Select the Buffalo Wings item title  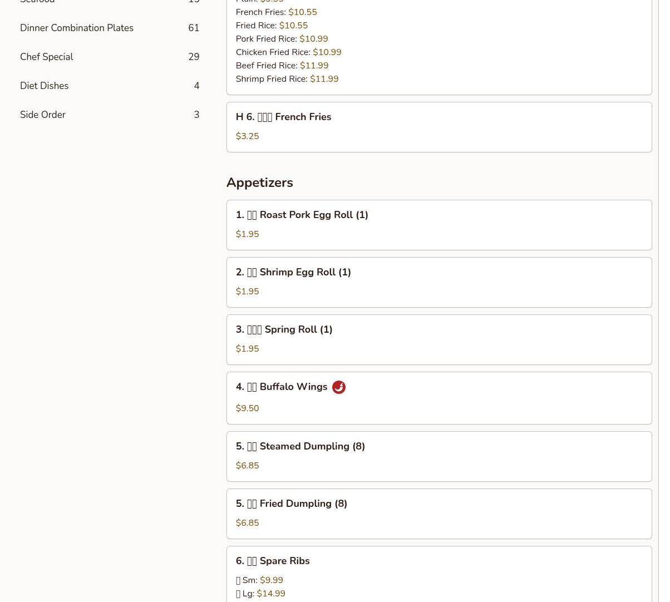(x=282, y=387)
